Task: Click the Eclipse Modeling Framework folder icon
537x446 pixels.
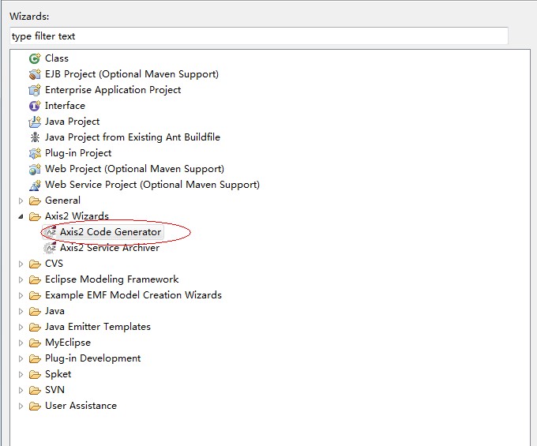Action: click(x=35, y=279)
